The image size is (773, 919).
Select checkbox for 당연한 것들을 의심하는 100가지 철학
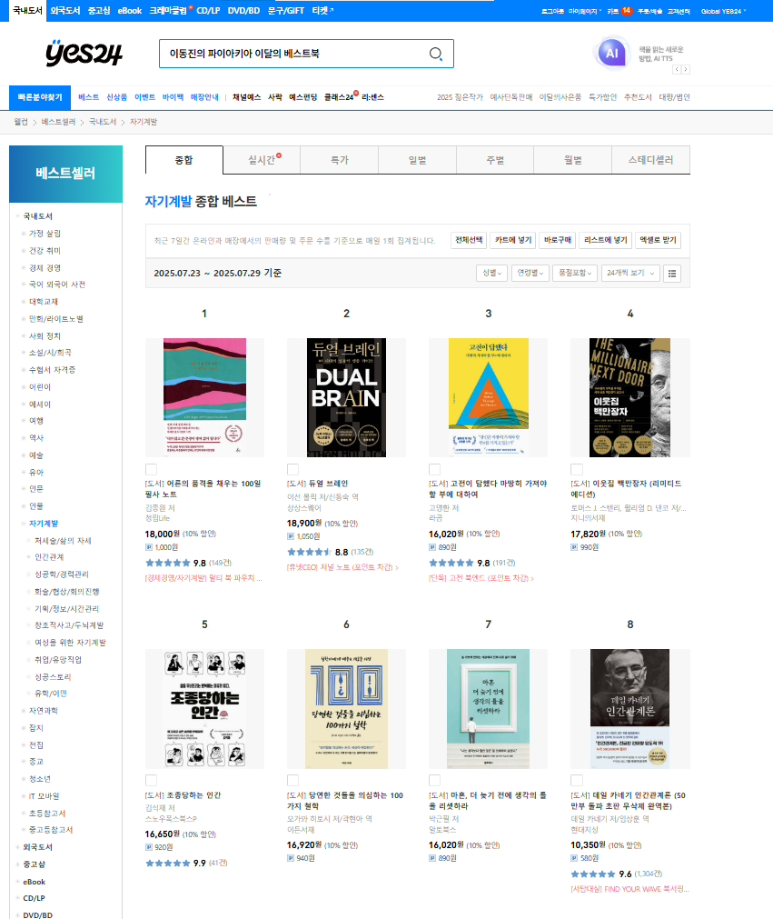(x=292, y=780)
